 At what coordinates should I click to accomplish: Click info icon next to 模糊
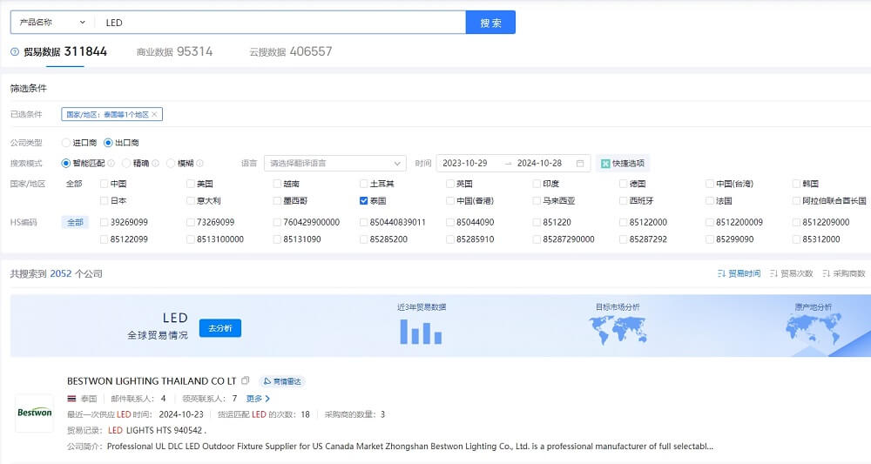point(200,163)
